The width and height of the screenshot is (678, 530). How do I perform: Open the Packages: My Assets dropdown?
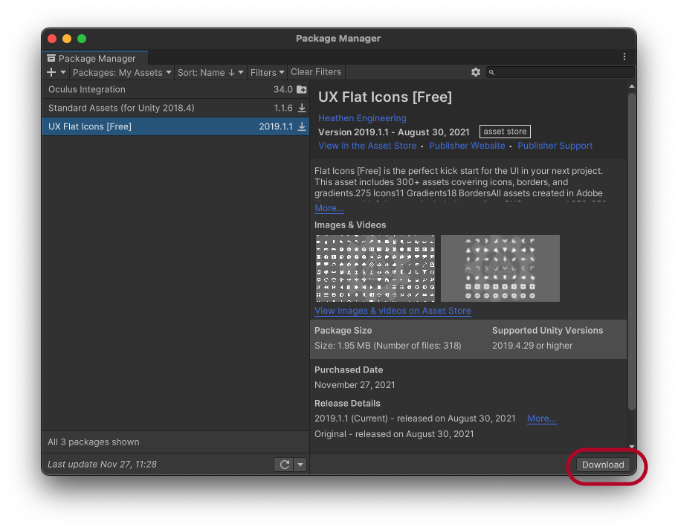(122, 72)
